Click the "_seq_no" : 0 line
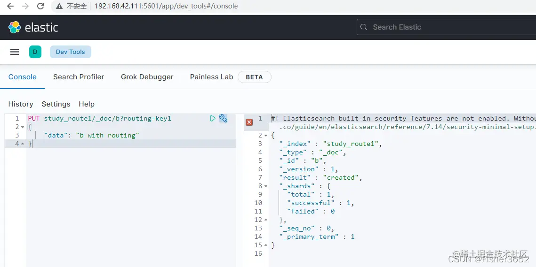The width and height of the screenshot is (536, 267). 306,228
